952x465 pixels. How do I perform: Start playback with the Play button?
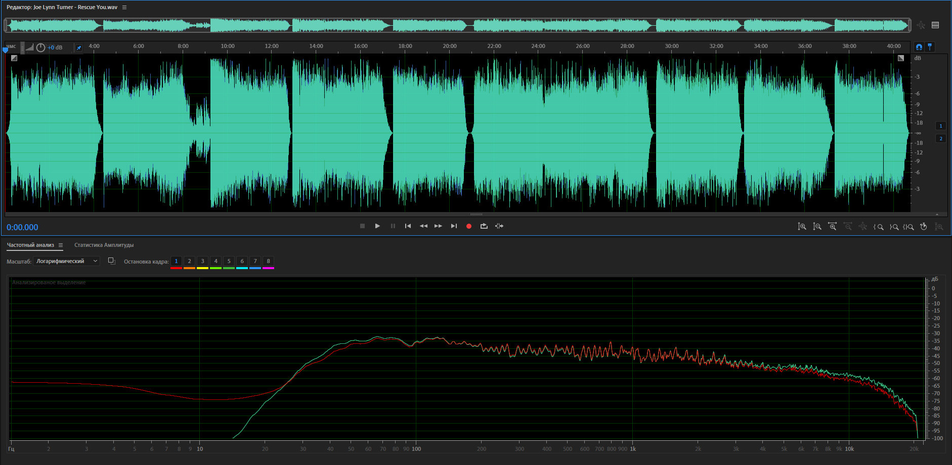coord(377,226)
